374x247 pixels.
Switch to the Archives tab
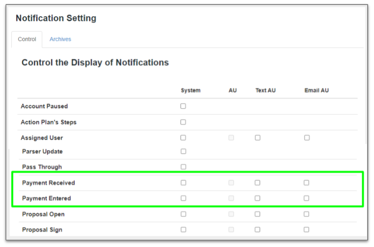click(60, 39)
